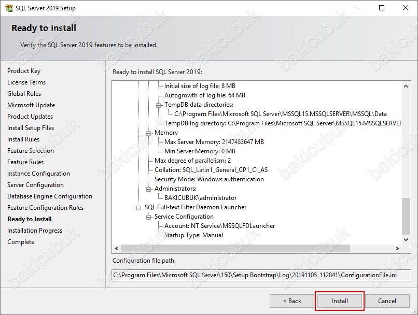Viewport: 418px width, 315px height.
Task: Select the Feature Selection step
Action: [x=31, y=151]
